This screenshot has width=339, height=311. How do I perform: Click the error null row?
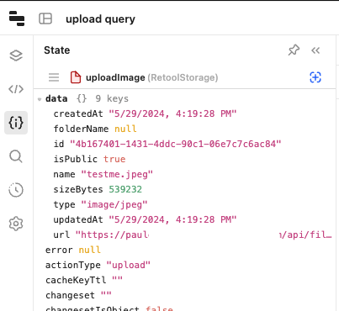(73, 250)
